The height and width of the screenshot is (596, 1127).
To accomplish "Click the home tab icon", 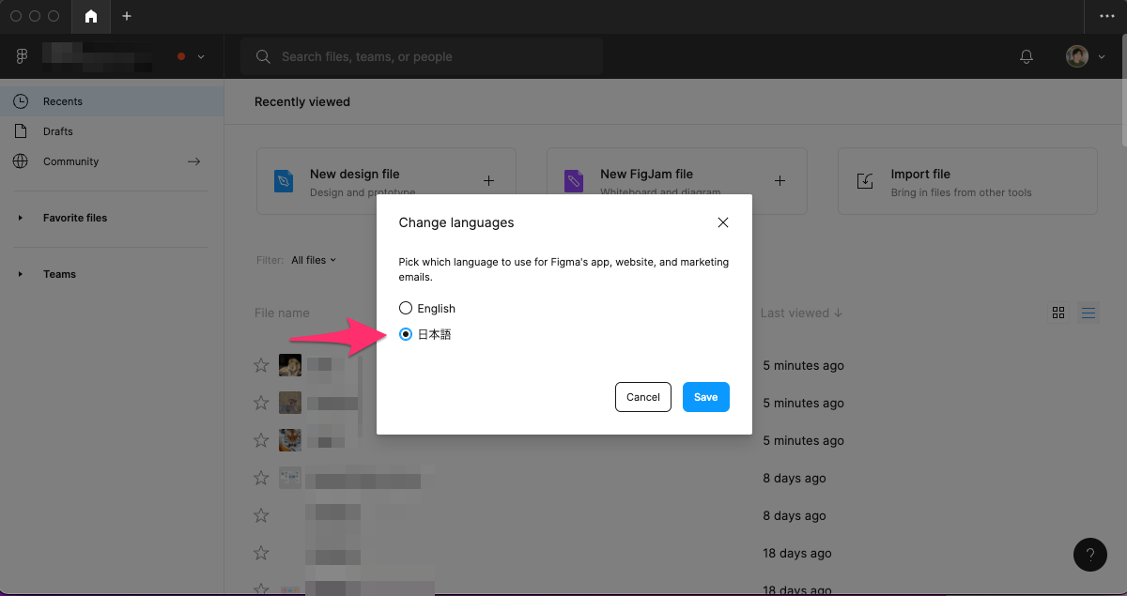I will click(91, 16).
